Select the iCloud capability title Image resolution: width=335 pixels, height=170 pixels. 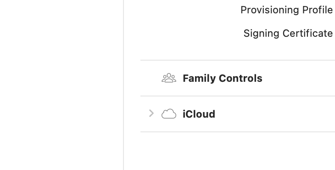click(199, 114)
